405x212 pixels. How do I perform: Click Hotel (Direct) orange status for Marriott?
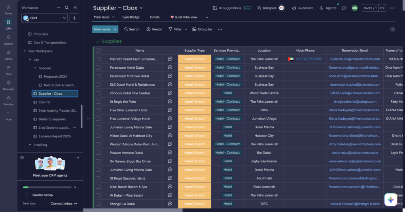click(195, 59)
